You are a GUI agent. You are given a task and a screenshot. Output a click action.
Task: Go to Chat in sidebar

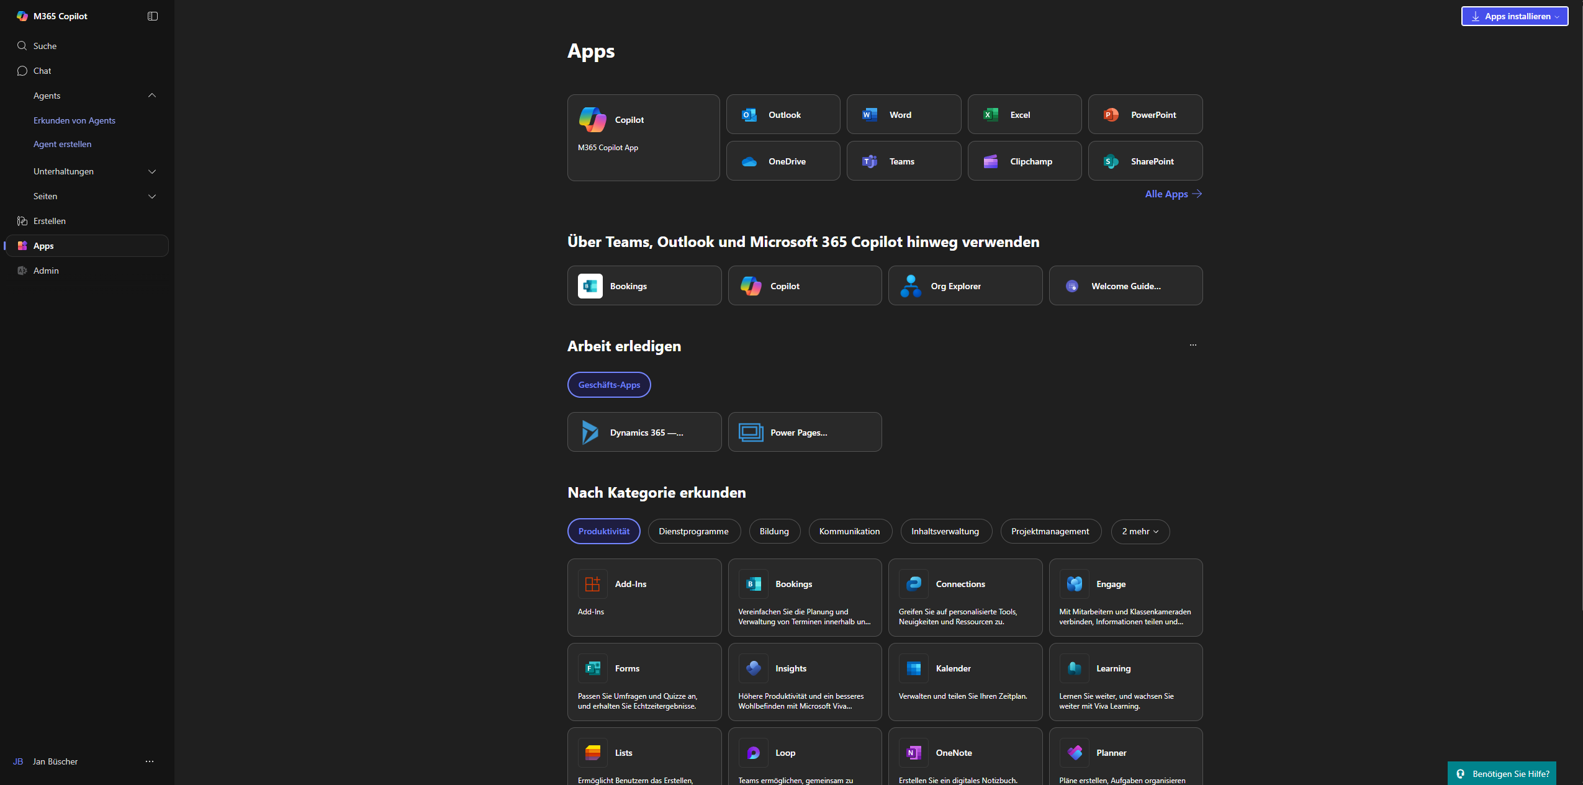(42, 71)
